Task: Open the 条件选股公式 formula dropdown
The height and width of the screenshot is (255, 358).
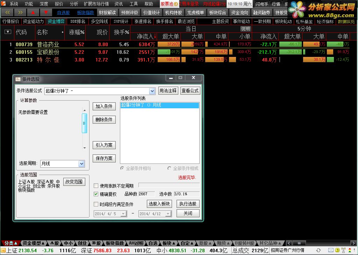Action: [x=152, y=91]
